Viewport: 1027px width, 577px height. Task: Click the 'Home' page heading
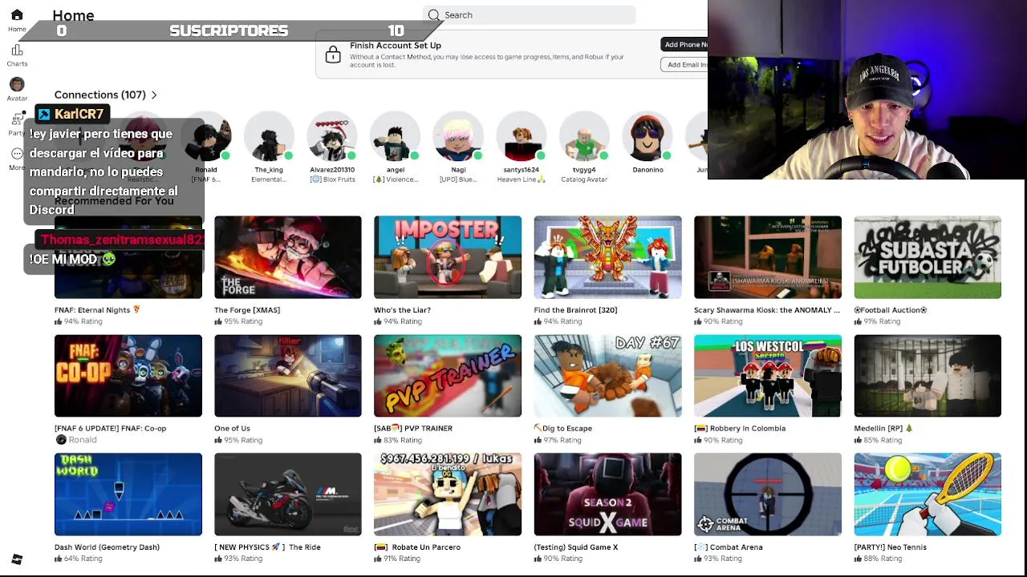tap(73, 15)
